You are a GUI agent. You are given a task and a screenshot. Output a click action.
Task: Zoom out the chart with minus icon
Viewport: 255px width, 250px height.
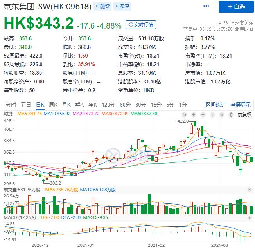[x=203, y=115]
